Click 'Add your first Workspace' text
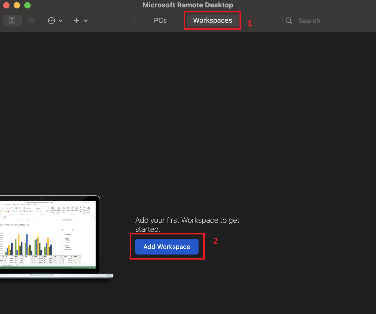Screen dimensions: 376x314 [x=187, y=225]
